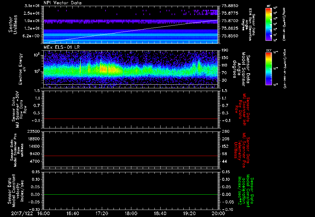This screenshot has width=315, height=217.
Task: Click the 75.8550 sun elevation tick value
Action: tap(230, 36)
